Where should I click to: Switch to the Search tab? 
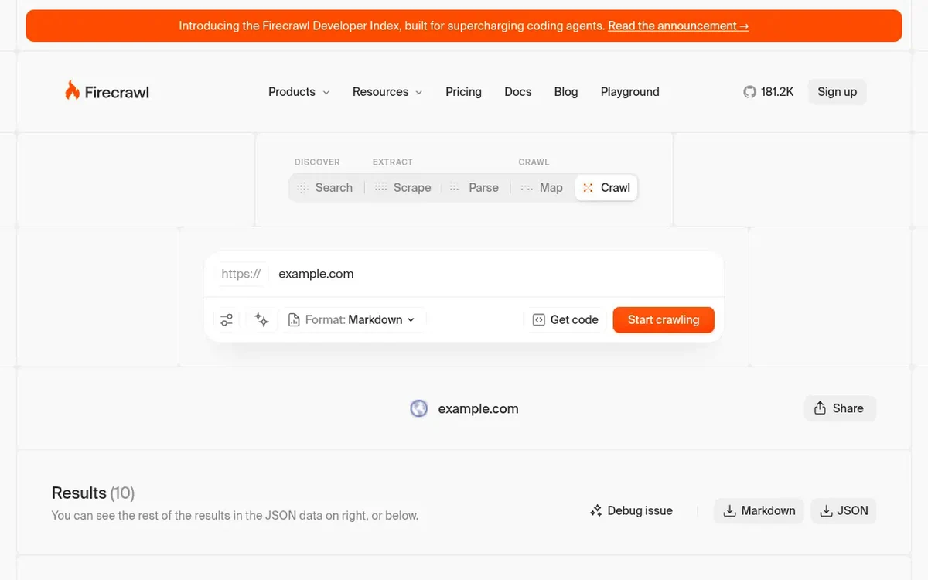326,187
